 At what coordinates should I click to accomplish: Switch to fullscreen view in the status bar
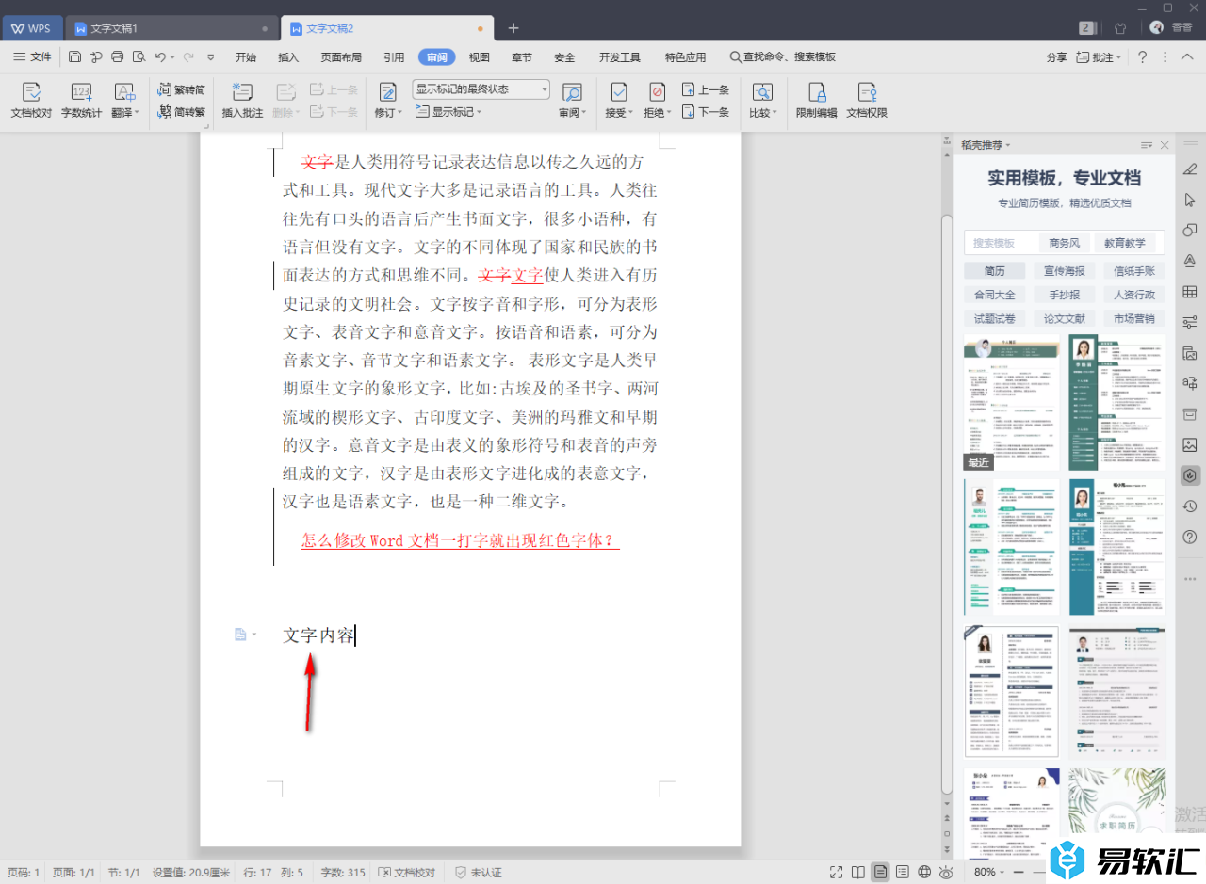pos(837,872)
